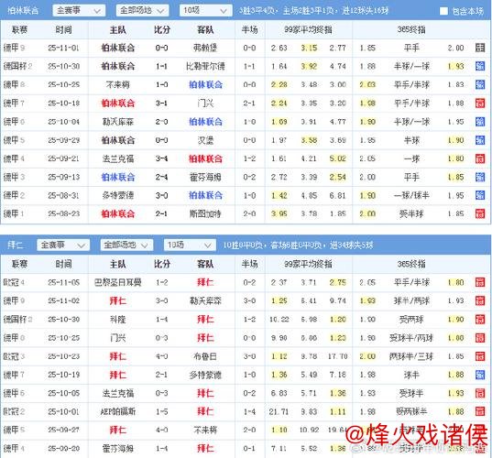The height and width of the screenshot is (458, 492).
Task: Click red badge in 柏林联合 2-1 斯图加特 row
Action: (480, 214)
